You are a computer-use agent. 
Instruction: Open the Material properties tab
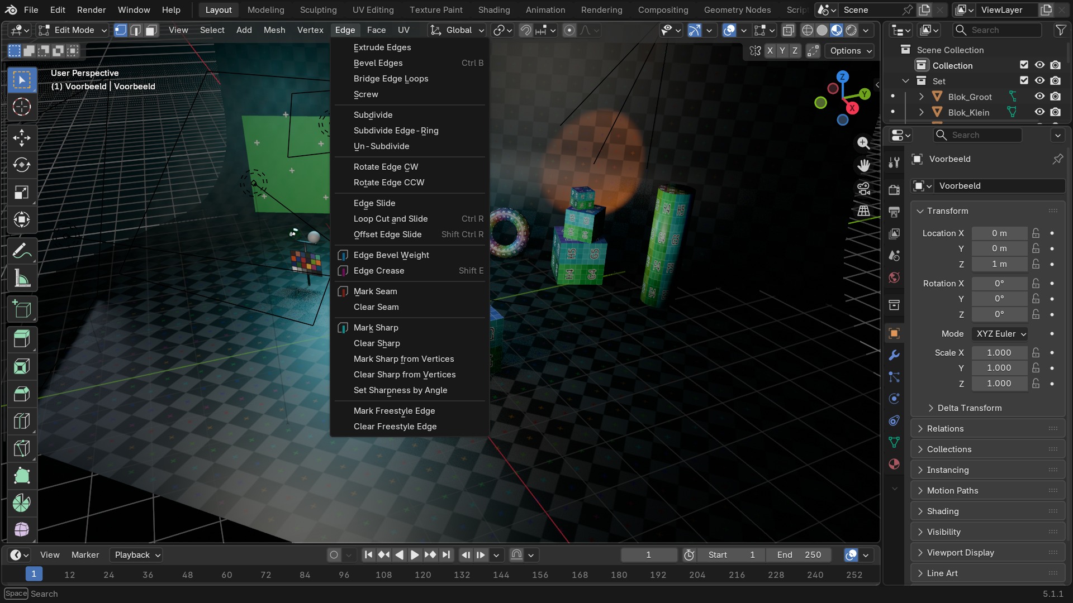[x=894, y=464]
